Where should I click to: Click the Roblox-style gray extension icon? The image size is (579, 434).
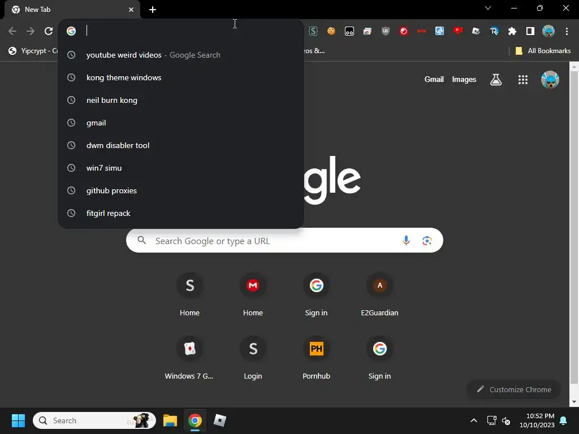click(x=476, y=31)
